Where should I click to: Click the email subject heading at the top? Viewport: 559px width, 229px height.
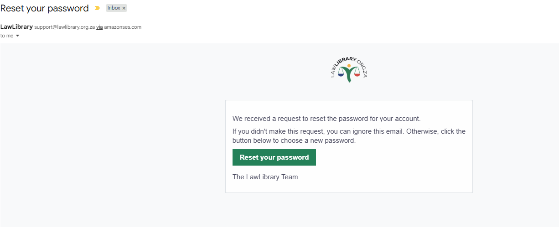tap(45, 8)
